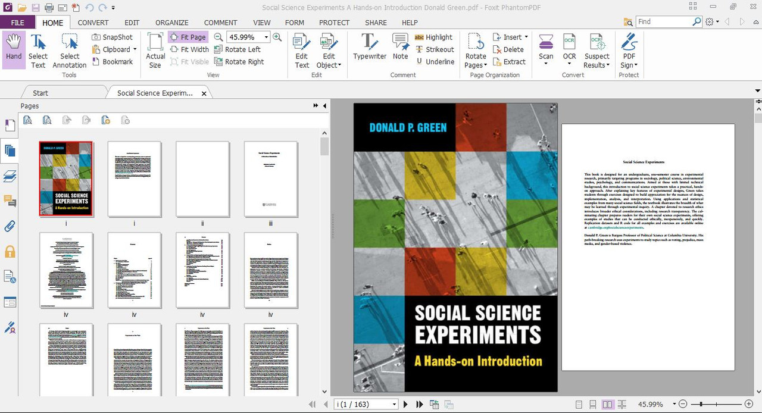Image resolution: width=762 pixels, height=413 pixels.
Task: Switch to the ORGANIZE ribbon tab
Action: click(171, 23)
